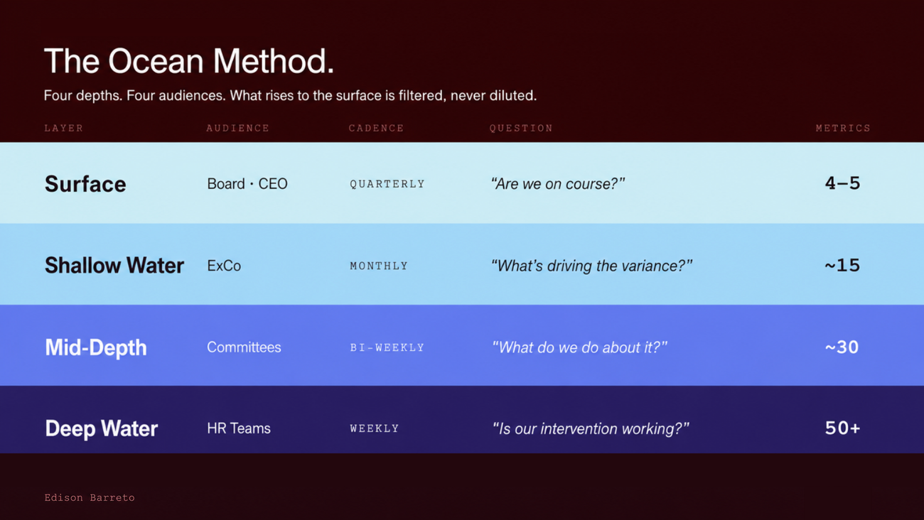Click the 'QUESTION' column header
This screenshot has width=924, height=520.
521,129
